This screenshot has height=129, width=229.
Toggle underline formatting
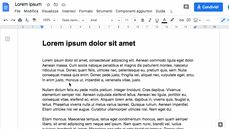click(157, 20)
